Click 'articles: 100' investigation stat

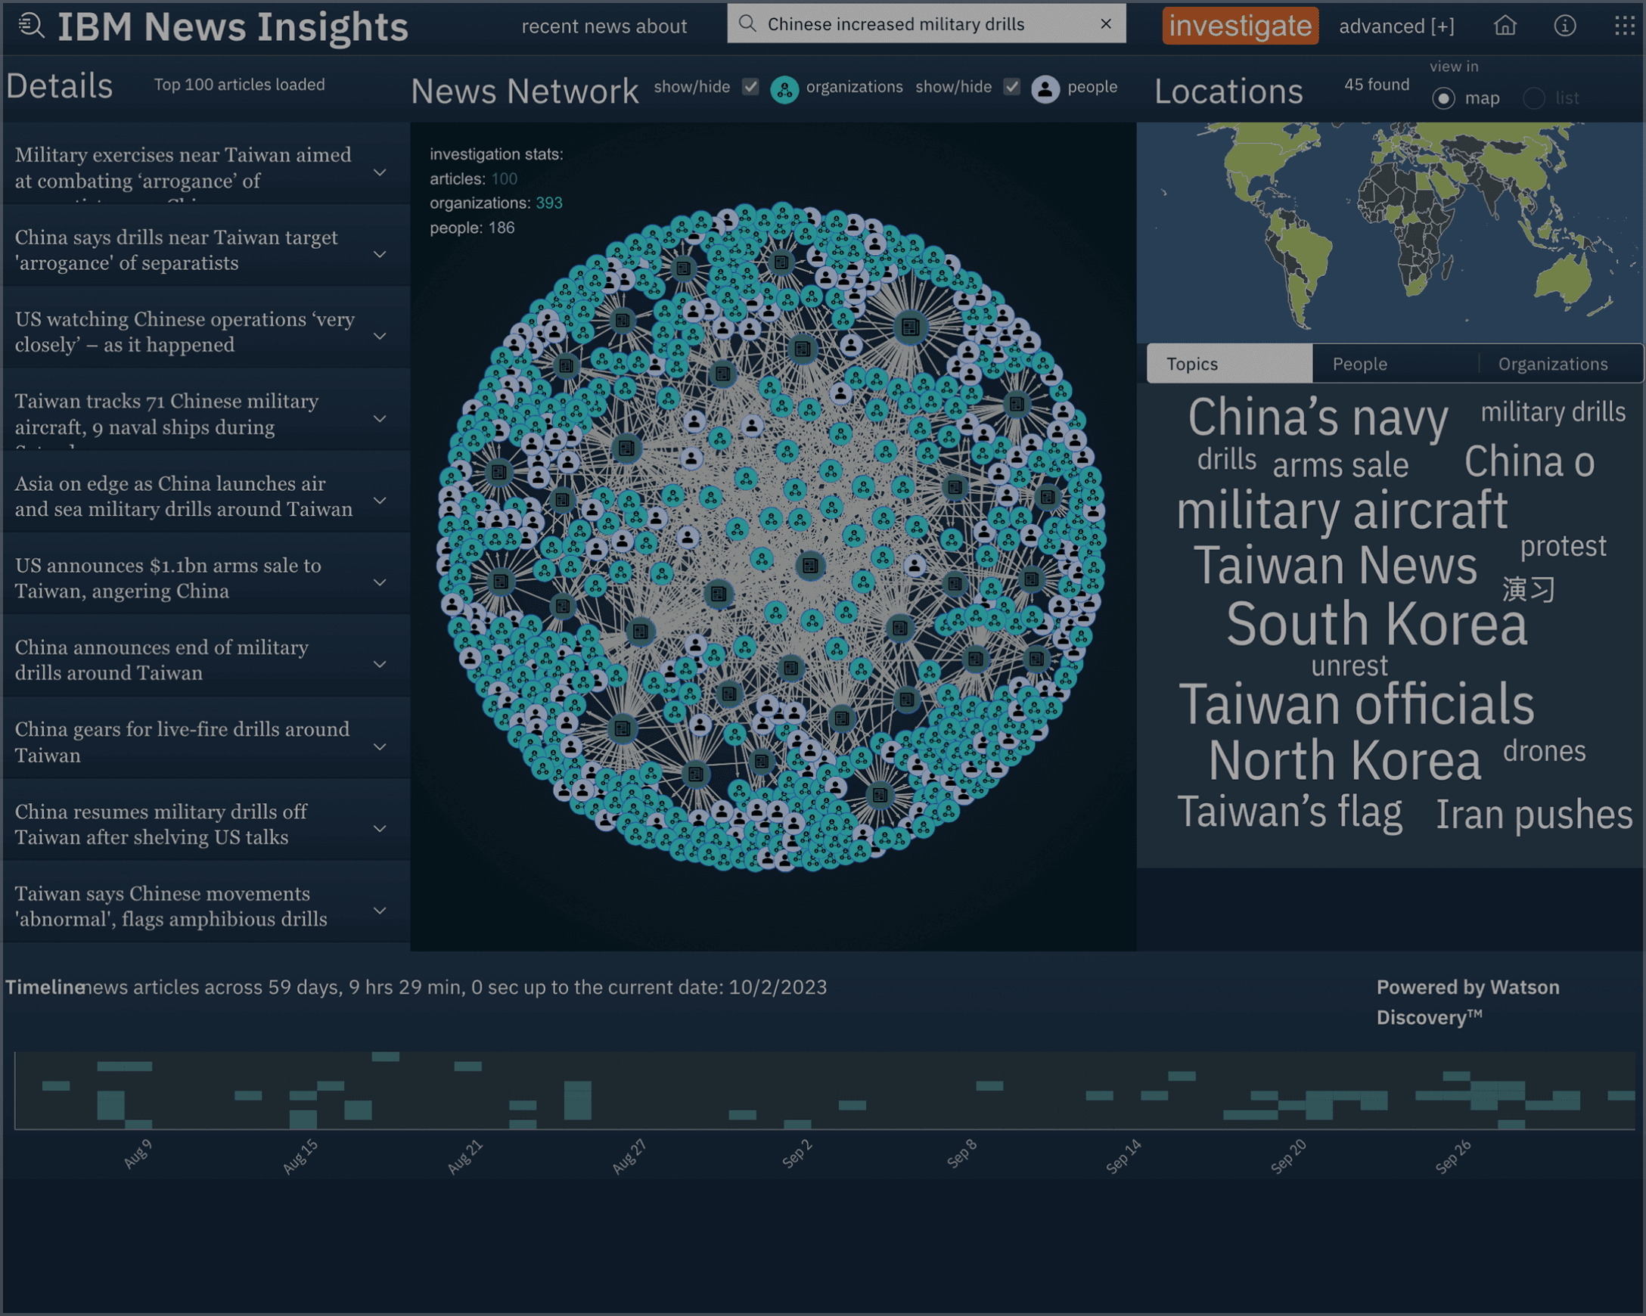point(474,178)
